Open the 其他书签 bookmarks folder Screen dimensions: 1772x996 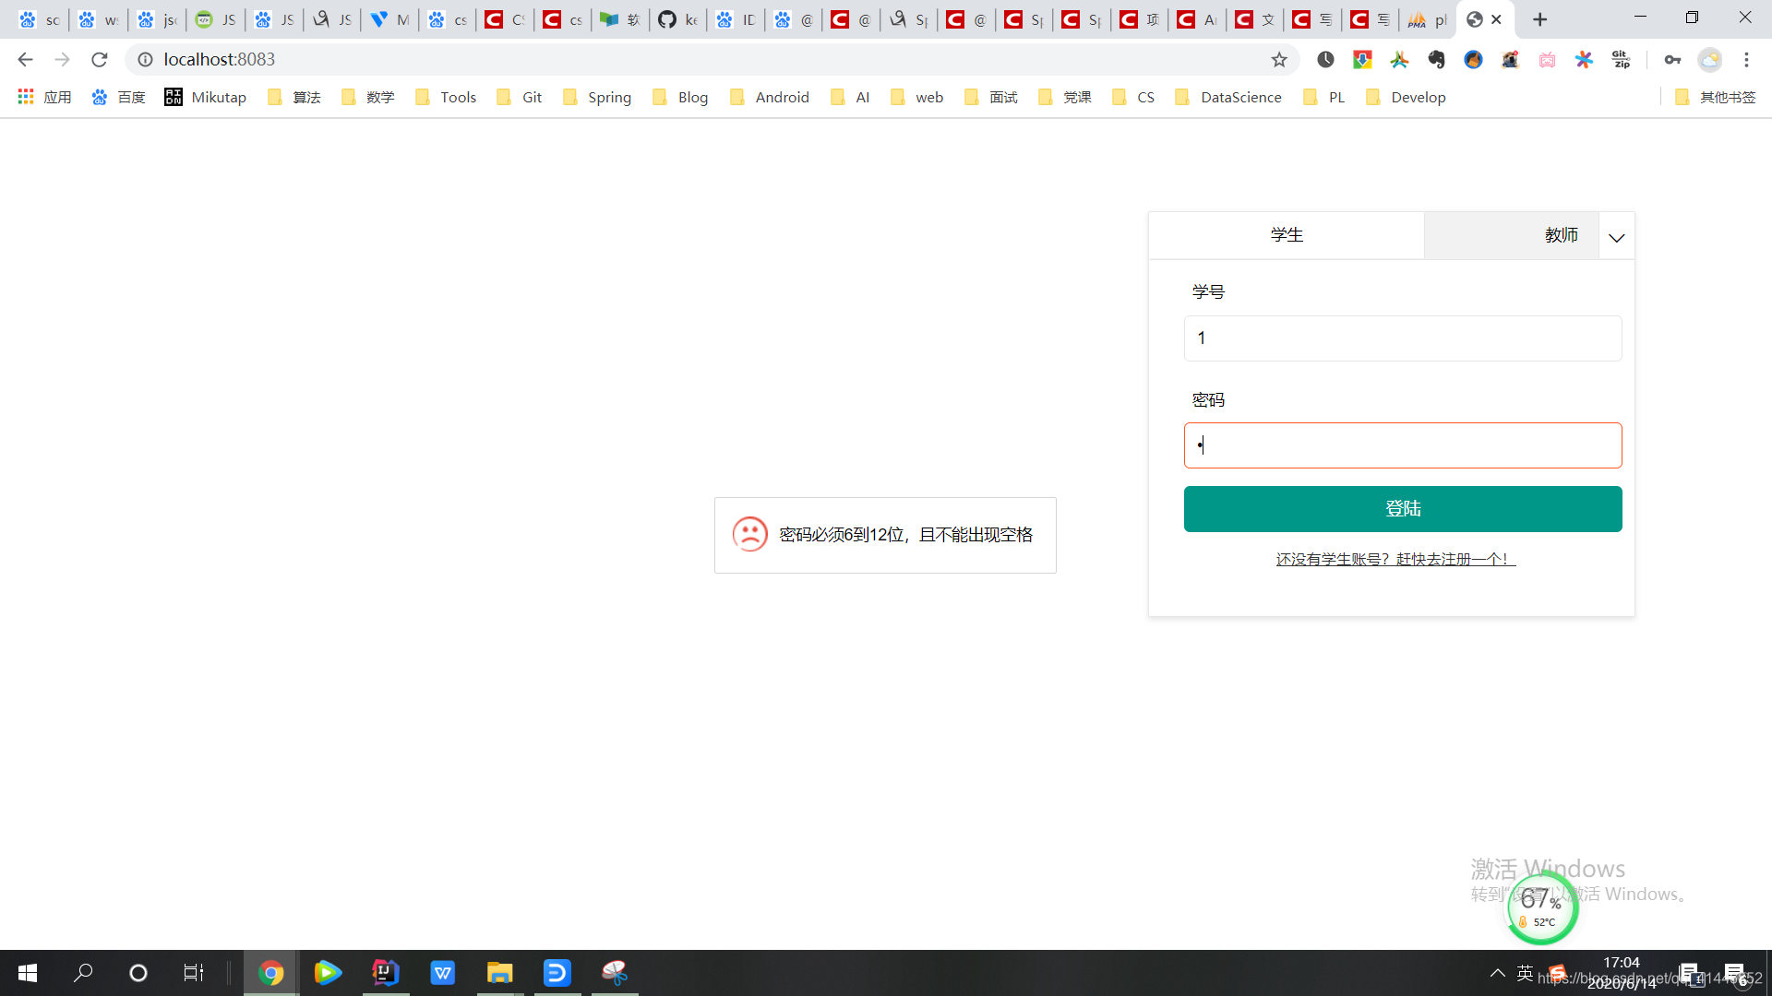click(x=1725, y=97)
